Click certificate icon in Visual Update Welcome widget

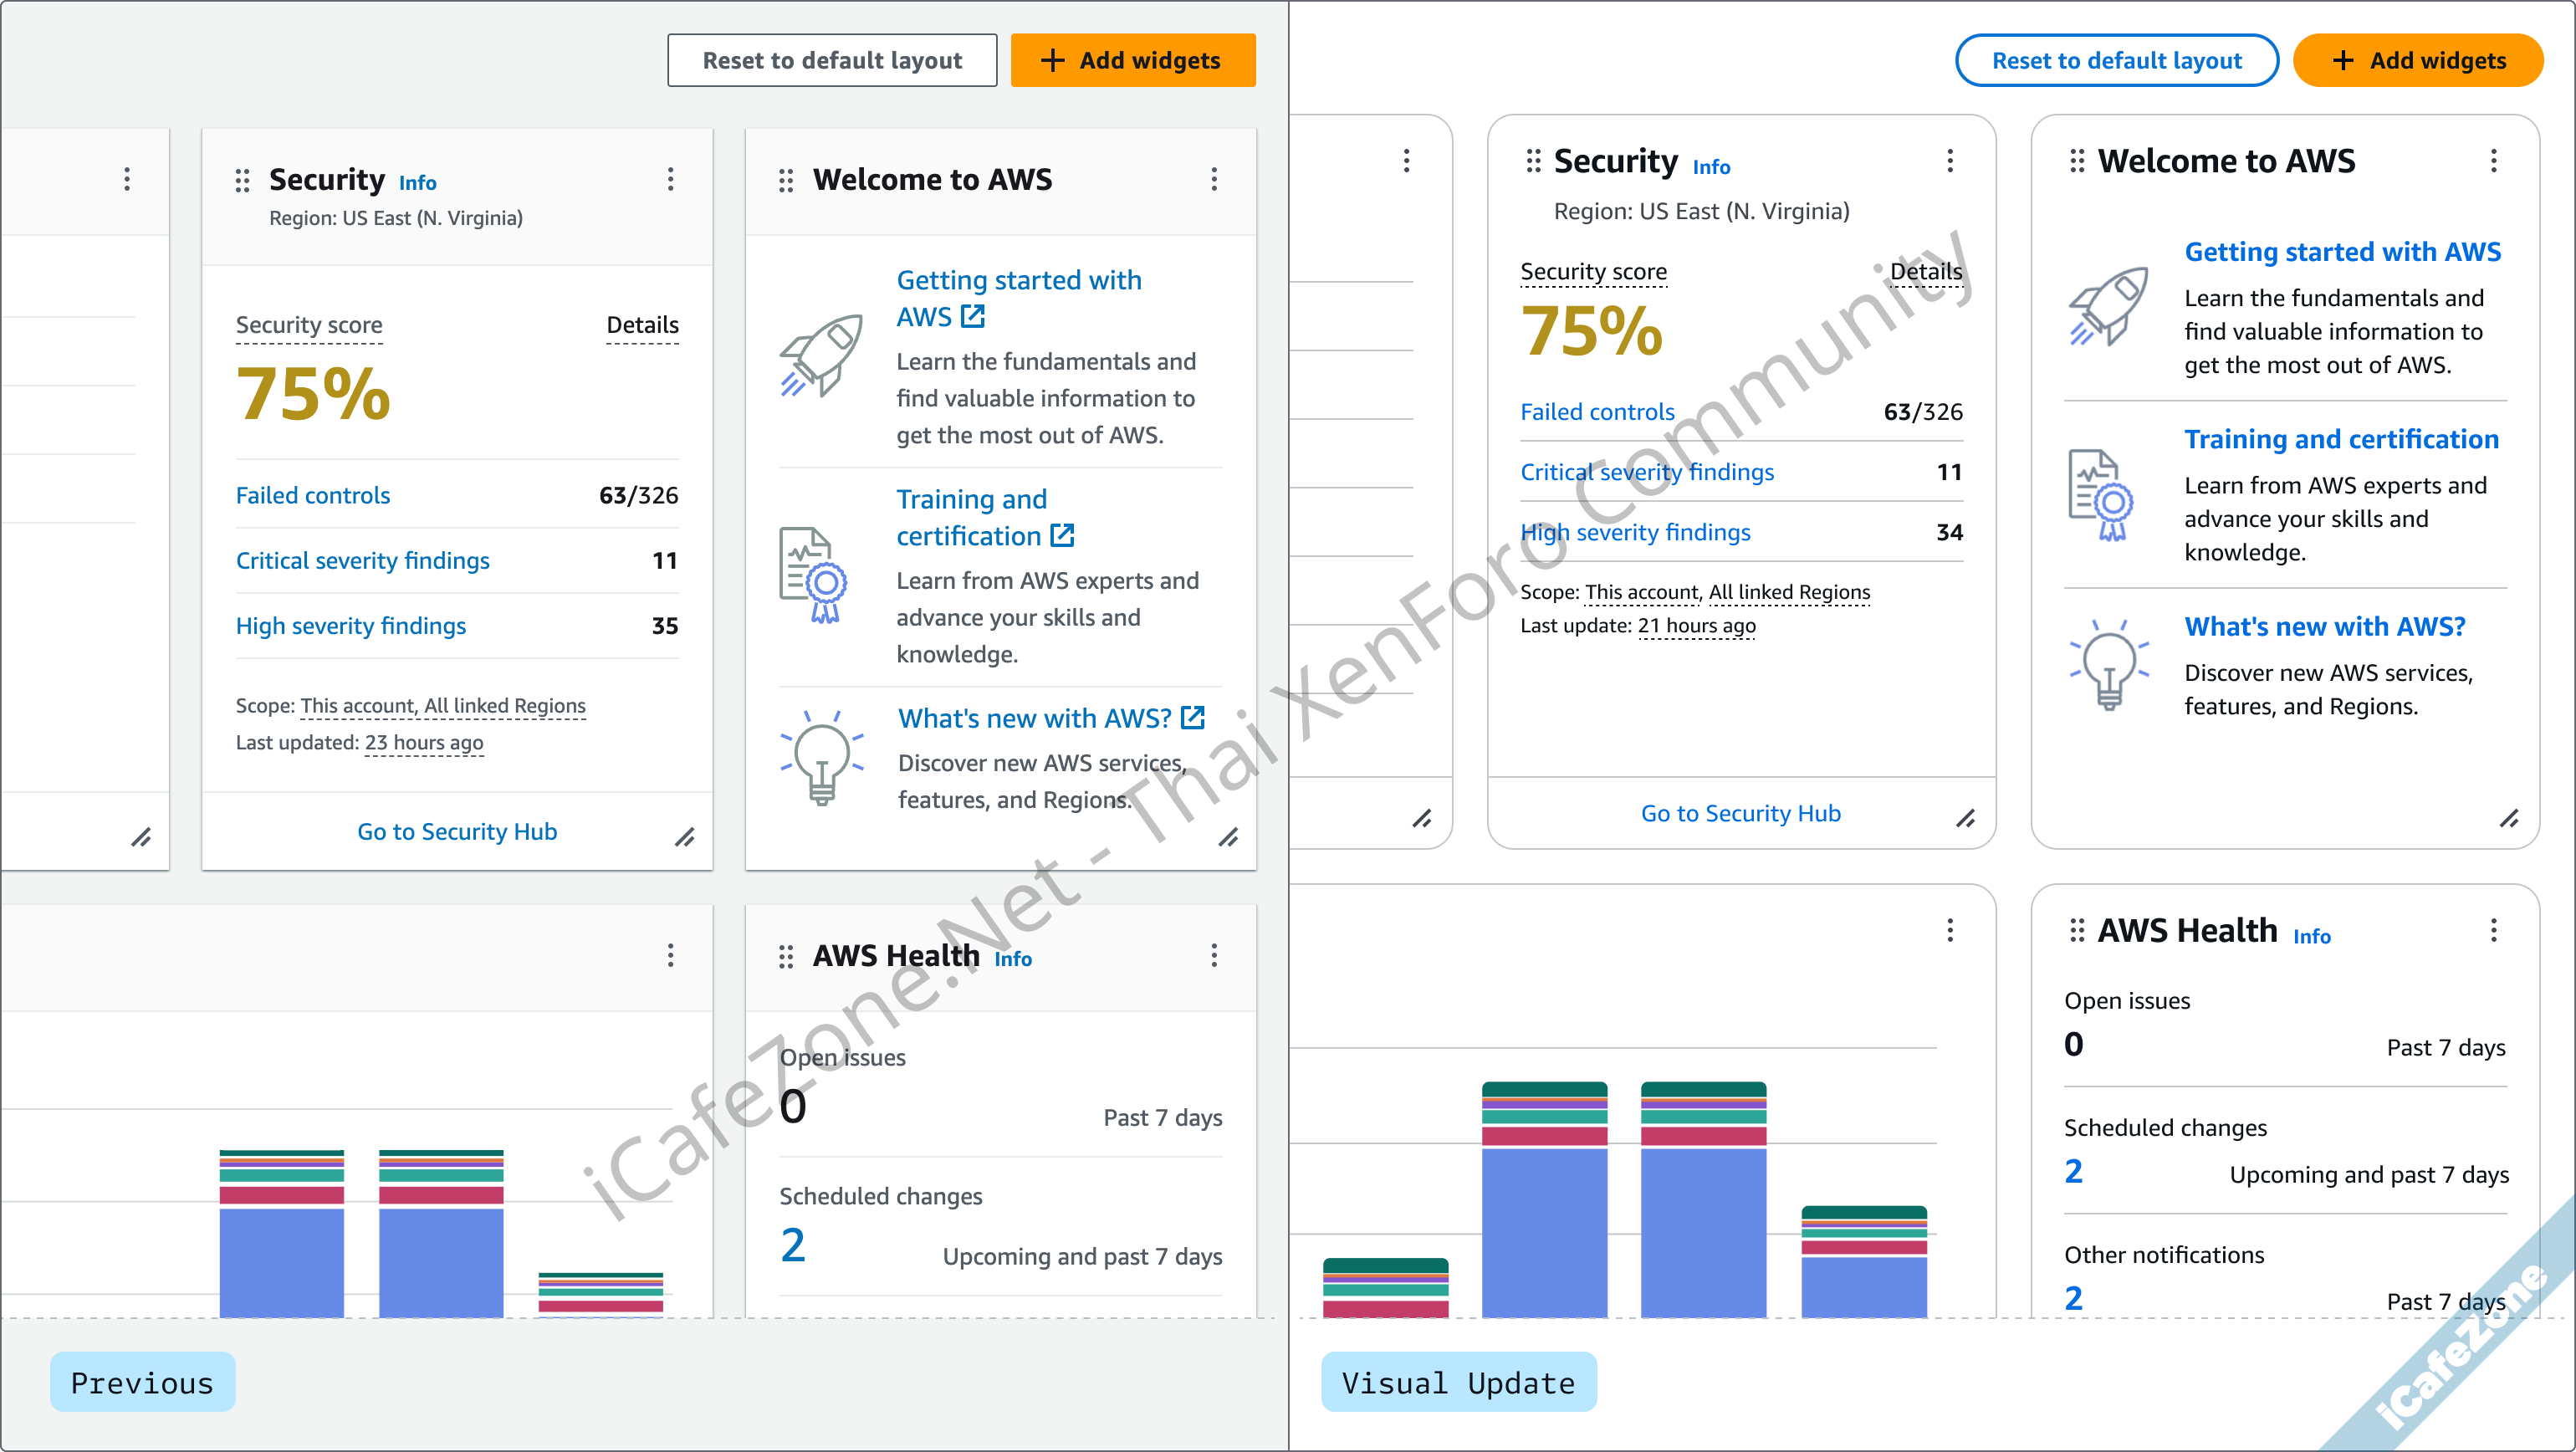(x=2099, y=495)
